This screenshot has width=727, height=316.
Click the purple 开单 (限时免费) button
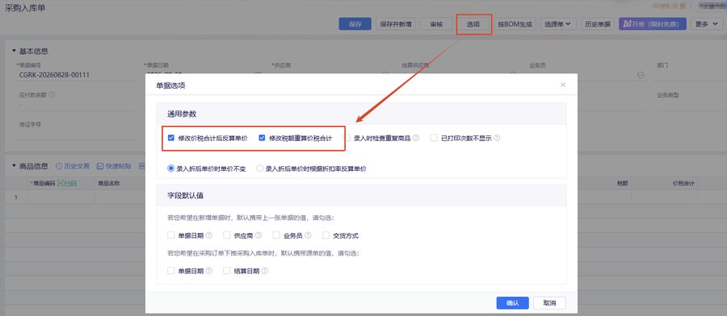pyautogui.click(x=653, y=24)
